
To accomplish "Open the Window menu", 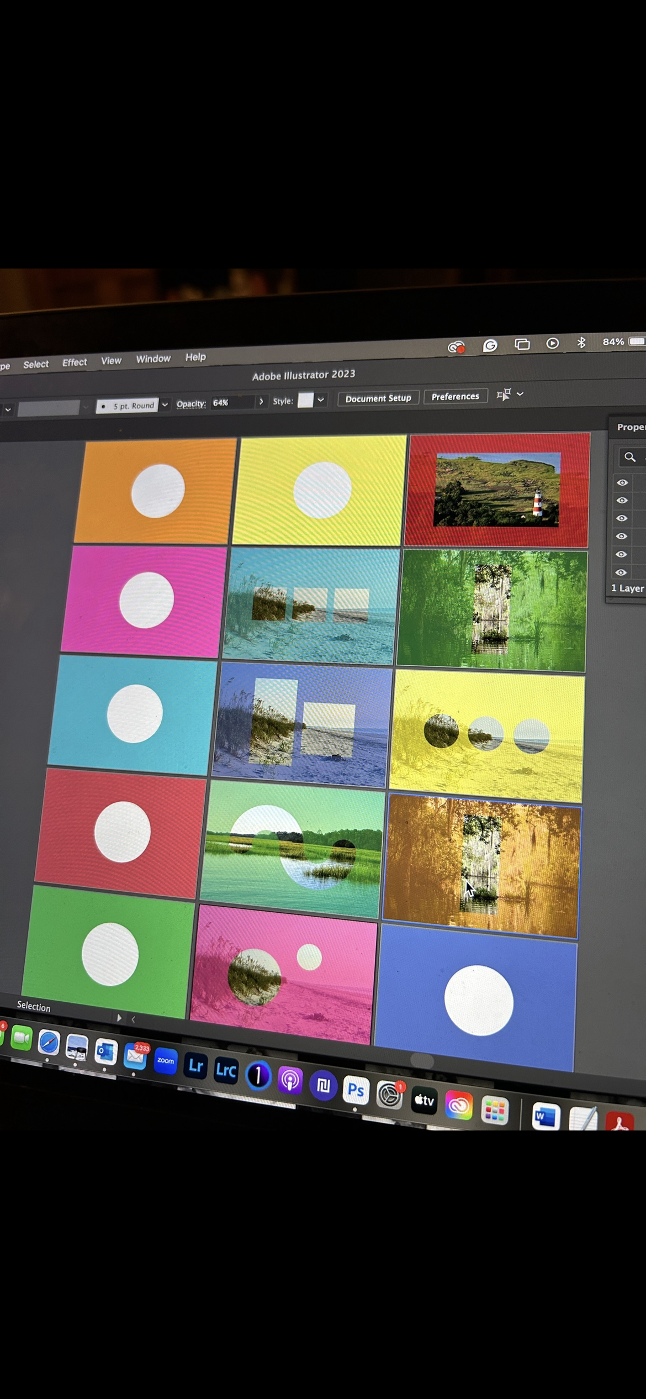I will pyautogui.click(x=153, y=359).
